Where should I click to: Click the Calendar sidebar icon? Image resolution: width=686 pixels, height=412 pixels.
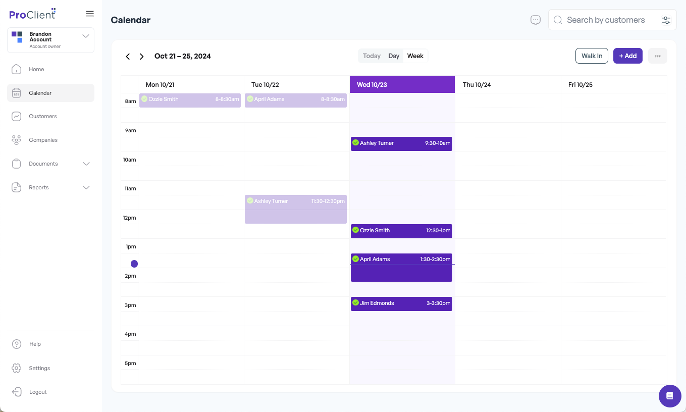click(17, 93)
